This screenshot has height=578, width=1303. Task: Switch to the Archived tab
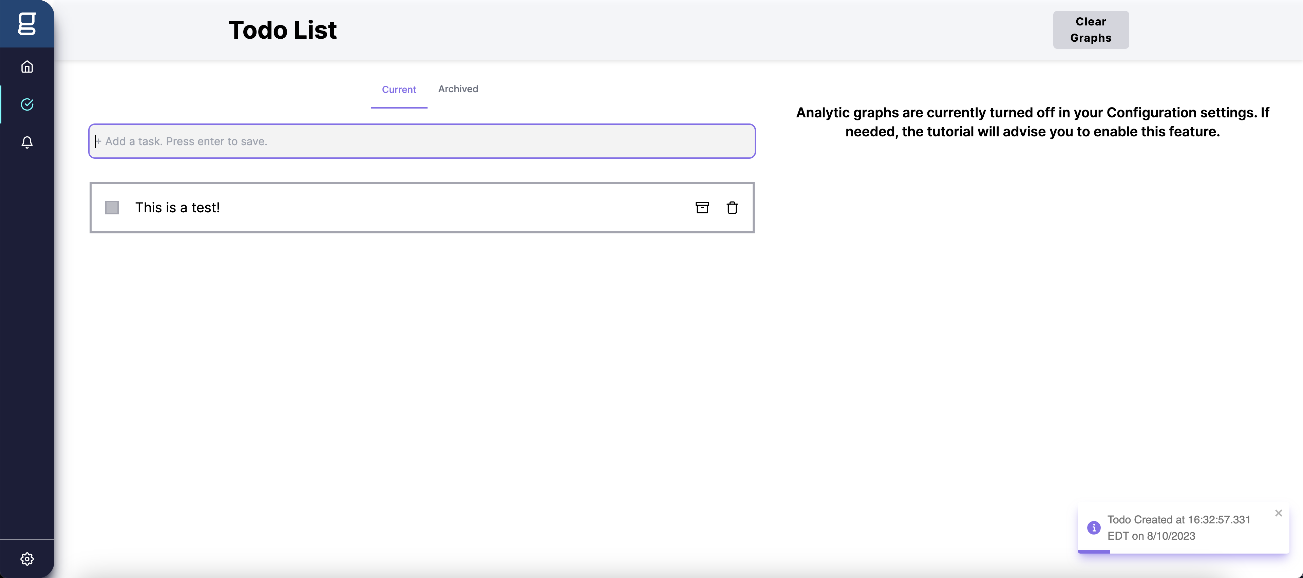[x=458, y=89]
